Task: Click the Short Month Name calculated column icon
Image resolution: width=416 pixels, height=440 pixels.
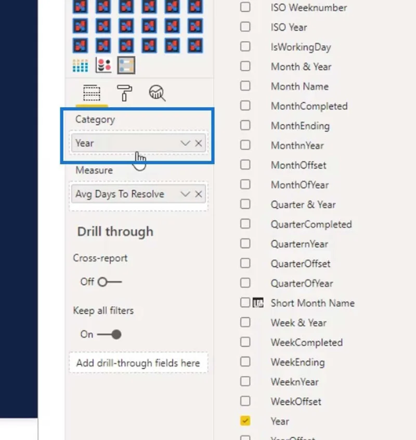Action: (x=258, y=303)
